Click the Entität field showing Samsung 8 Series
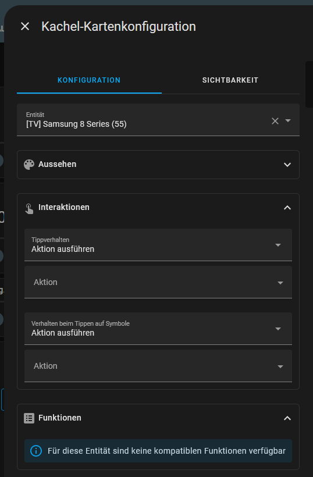 158,120
